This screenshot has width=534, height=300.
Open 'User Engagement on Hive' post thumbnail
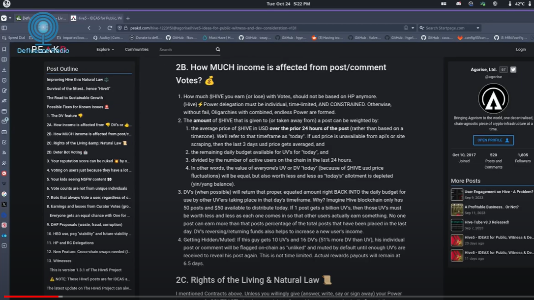point(457,194)
